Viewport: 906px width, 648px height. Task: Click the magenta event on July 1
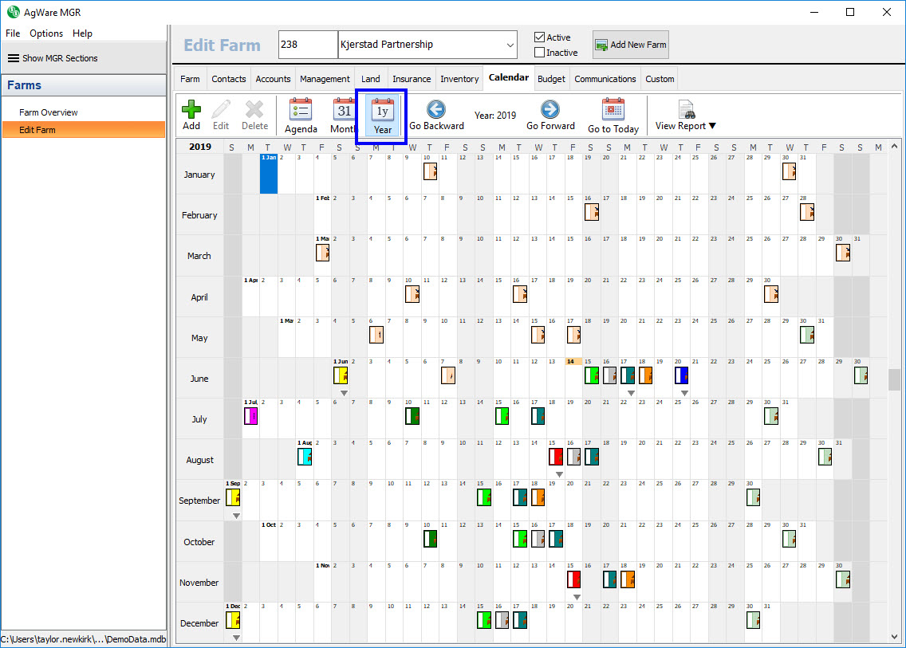click(x=250, y=415)
